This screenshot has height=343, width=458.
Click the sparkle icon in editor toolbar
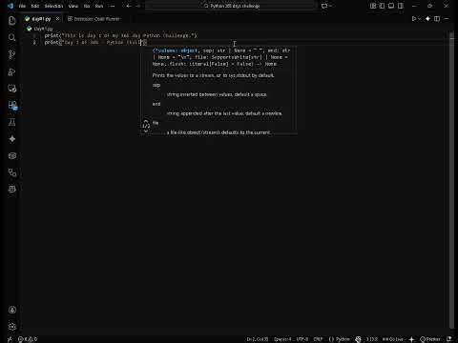[428, 19]
